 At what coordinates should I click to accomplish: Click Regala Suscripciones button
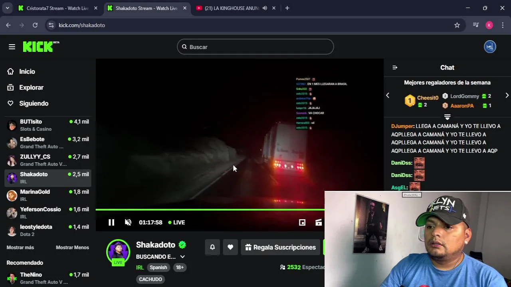click(280, 247)
